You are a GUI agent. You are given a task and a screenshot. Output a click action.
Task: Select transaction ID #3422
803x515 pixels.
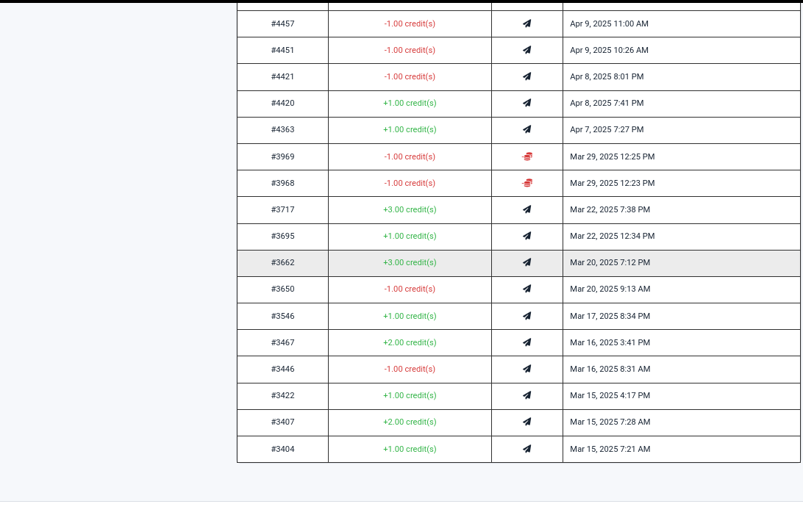tap(282, 395)
